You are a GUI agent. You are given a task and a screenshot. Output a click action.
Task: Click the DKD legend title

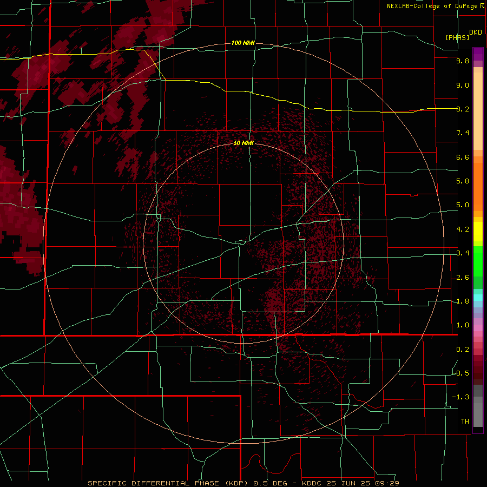476,32
